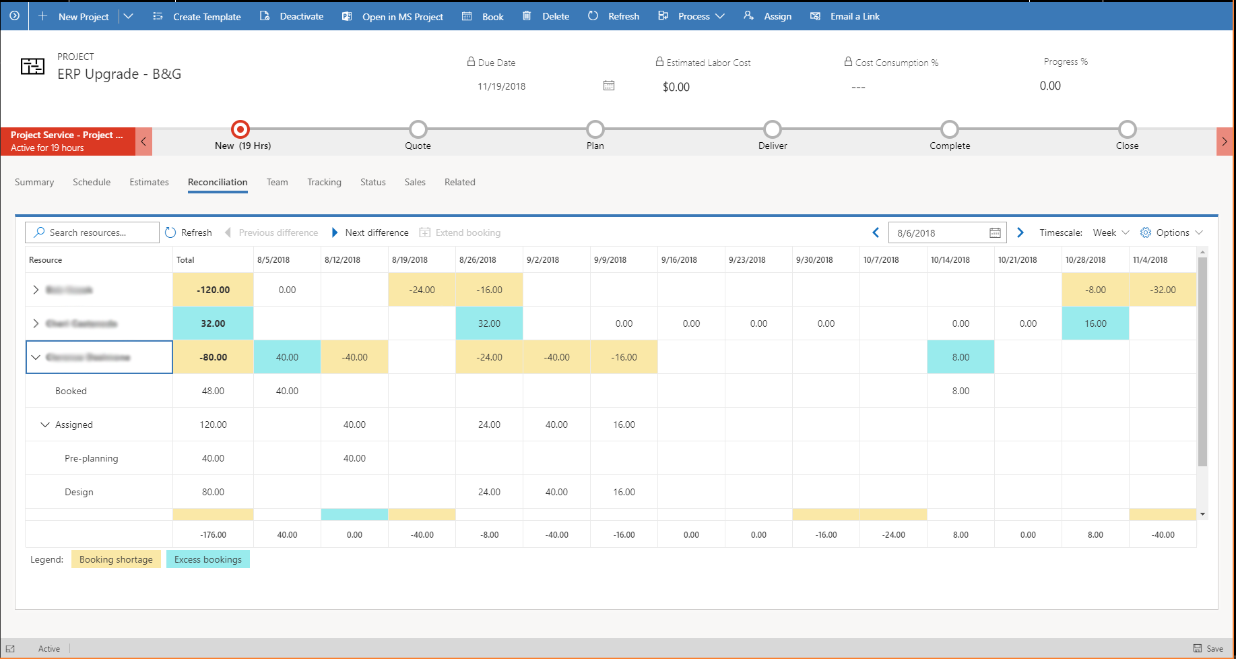Click the Assign command
This screenshot has width=1236, height=659.
pos(768,16)
